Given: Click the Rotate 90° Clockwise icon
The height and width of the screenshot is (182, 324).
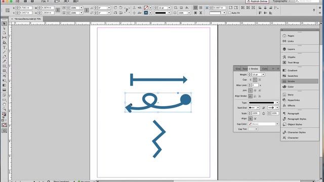Looking at the screenshot, I should coord(115,8).
